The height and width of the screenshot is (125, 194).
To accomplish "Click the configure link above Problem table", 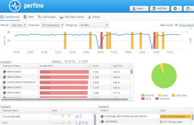I will pos(104,106).
